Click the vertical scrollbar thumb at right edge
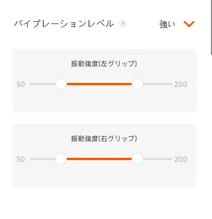212x219 pixels. (x=211, y=27)
